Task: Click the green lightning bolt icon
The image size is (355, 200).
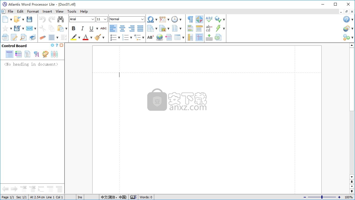Action: coord(218,28)
